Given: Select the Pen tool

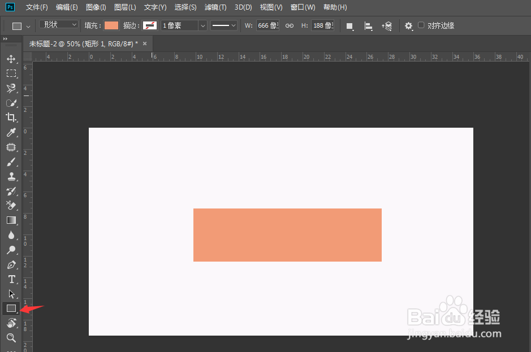Looking at the screenshot, I should tap(11, 264).
